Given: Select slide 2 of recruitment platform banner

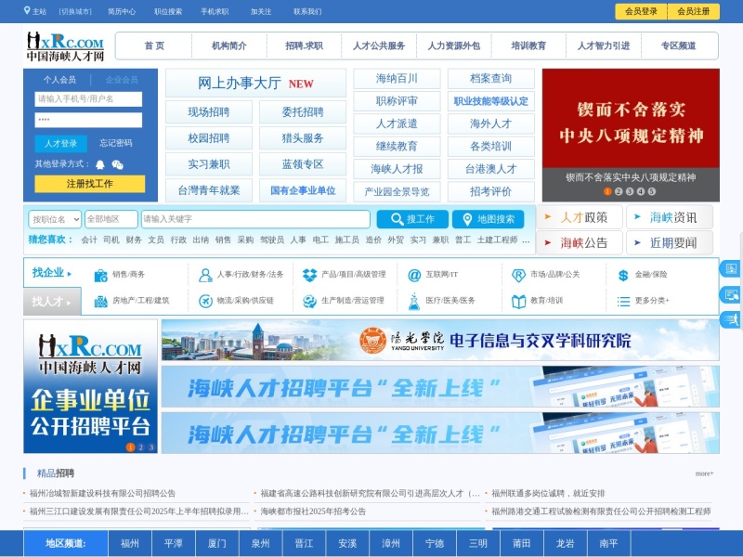Looking at the screenshot, I should click(x=141, y=447).
